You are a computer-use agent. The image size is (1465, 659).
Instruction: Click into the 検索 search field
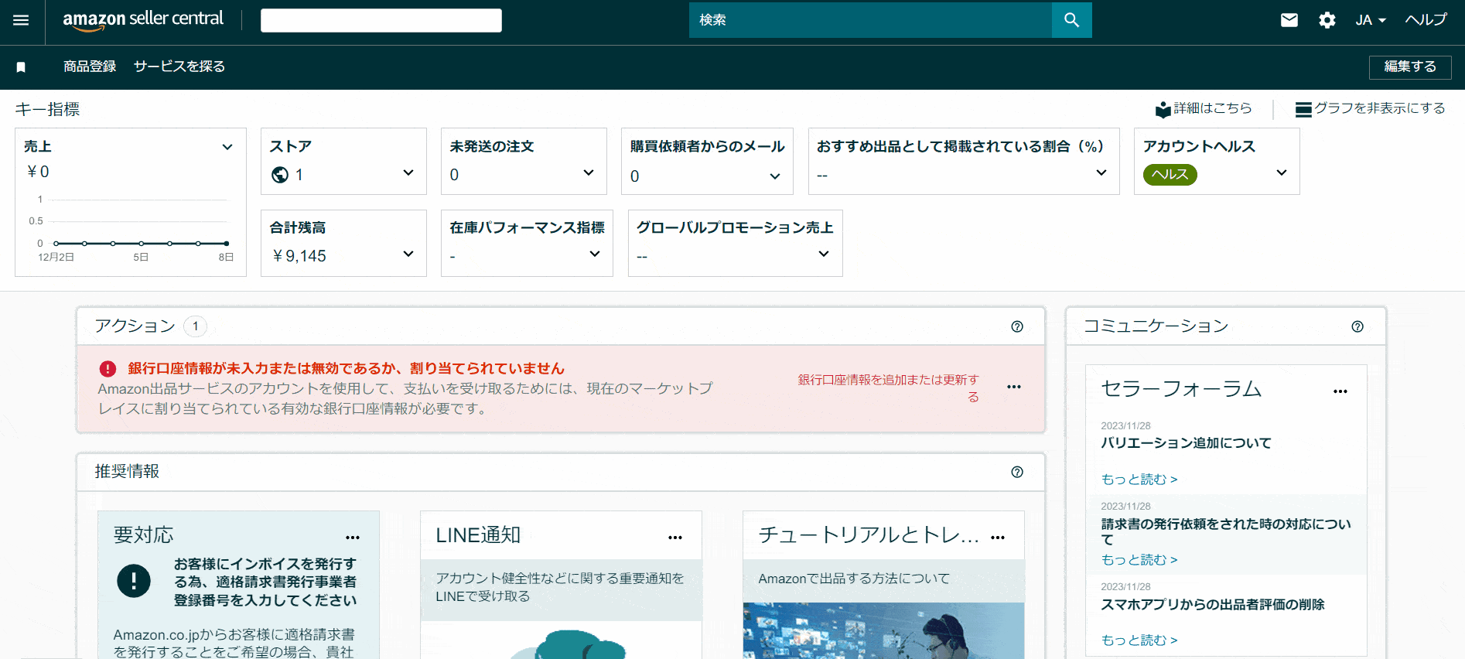tap(869, 20)
